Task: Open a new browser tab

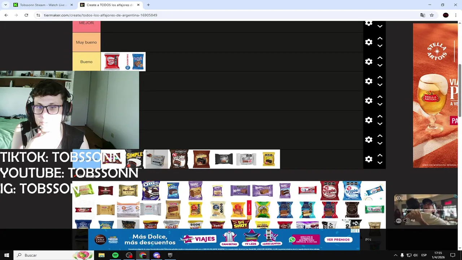Action: coord(148,5)
